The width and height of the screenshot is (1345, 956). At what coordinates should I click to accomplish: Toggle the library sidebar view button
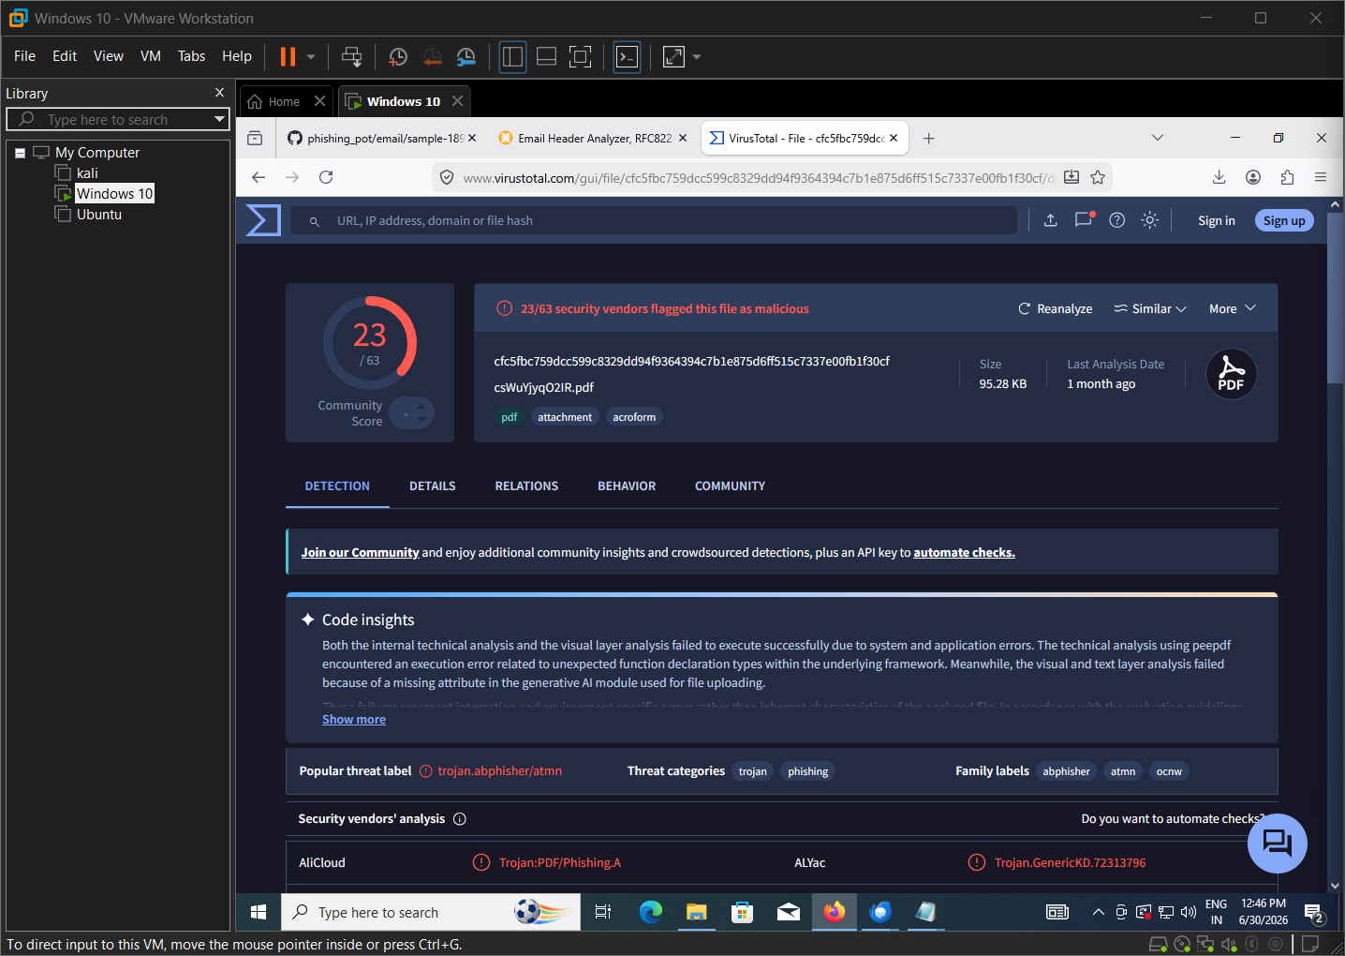512,56
